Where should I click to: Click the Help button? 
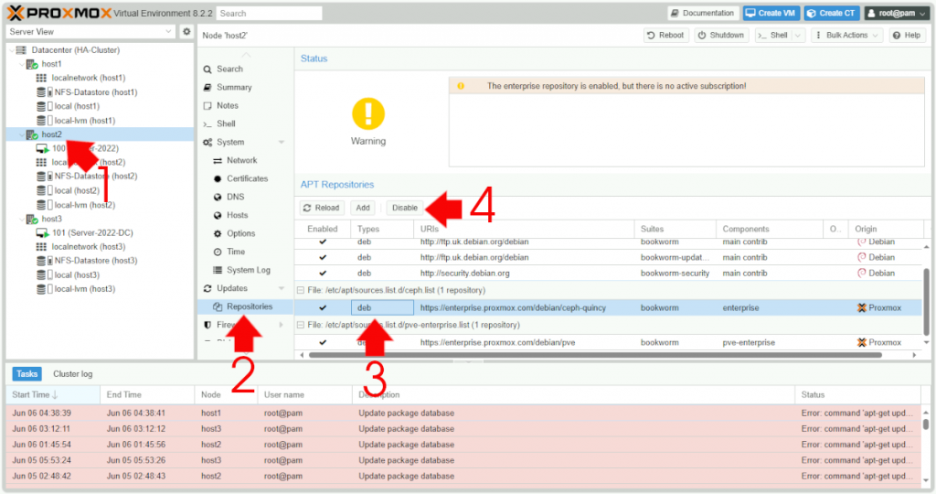pos(906,36)
